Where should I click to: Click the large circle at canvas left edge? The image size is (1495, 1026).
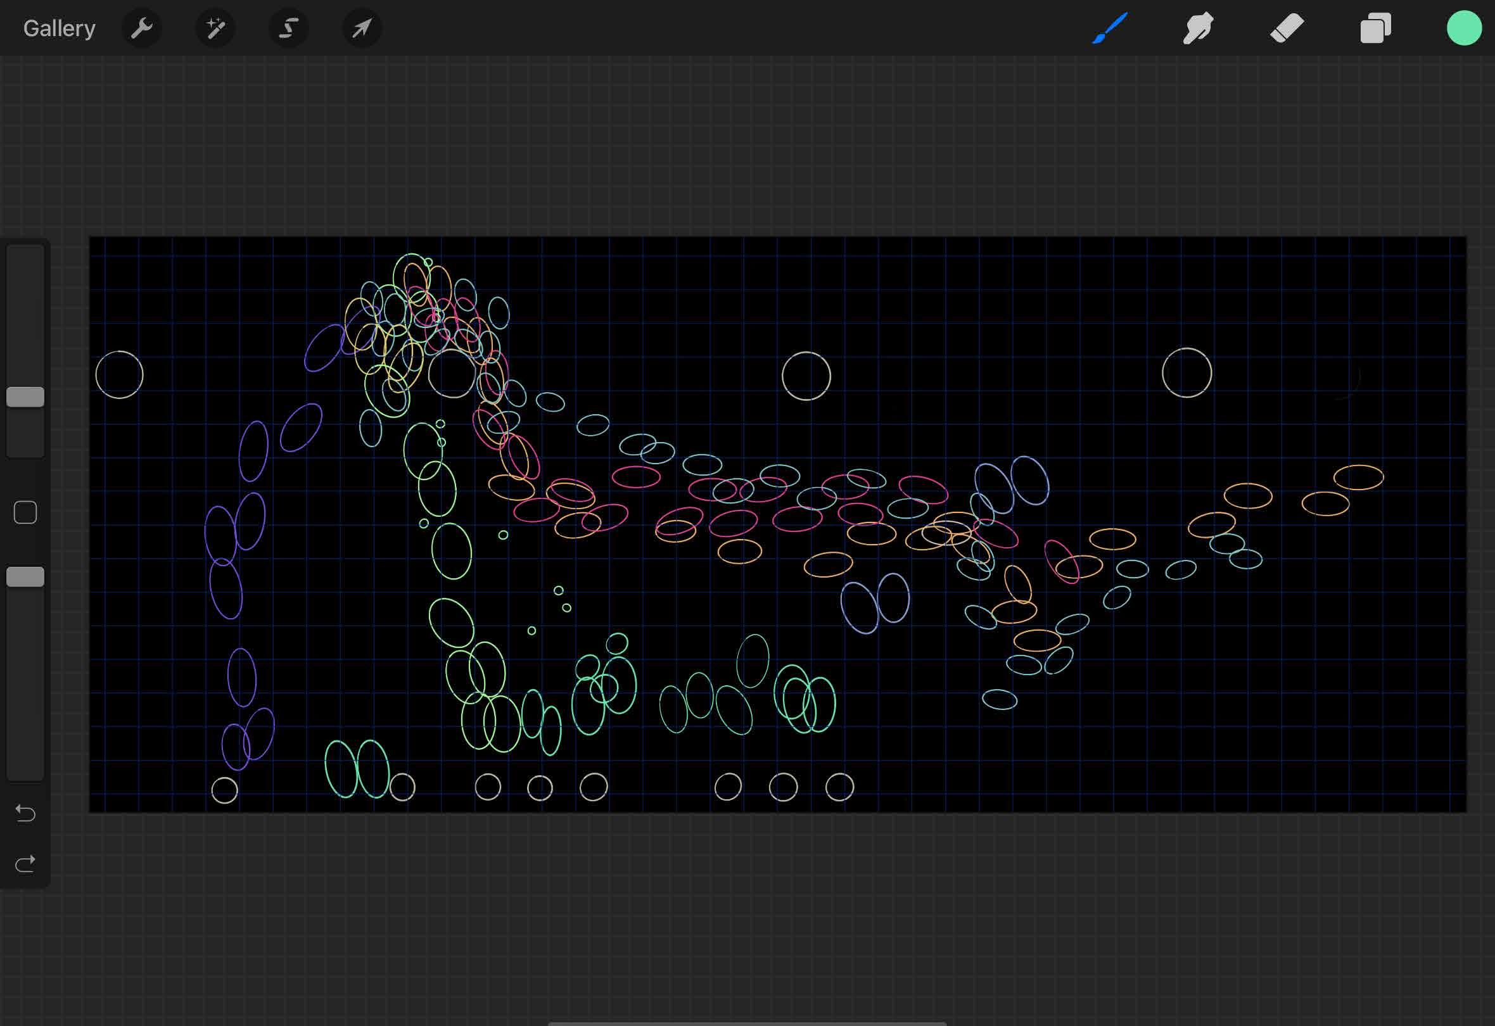[x=120, y=375]
